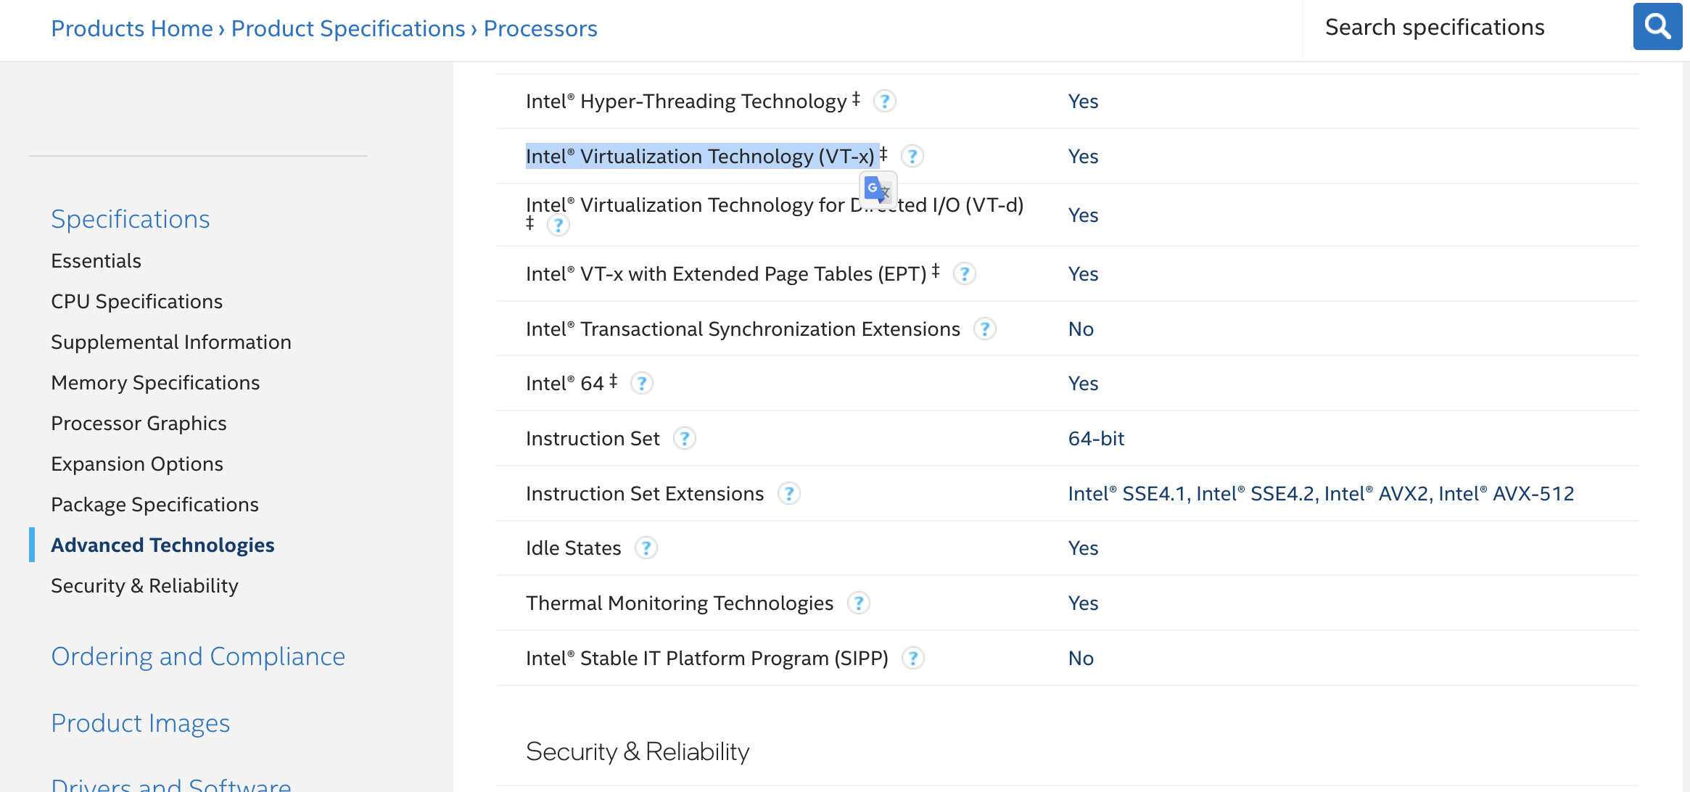Show help for Extended Page Tables (EPT)

(964, 273)
